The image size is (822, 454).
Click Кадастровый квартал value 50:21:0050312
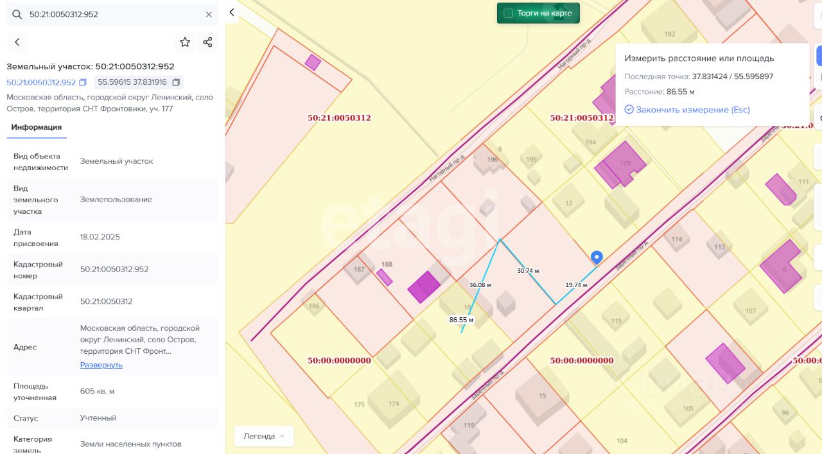point(107,301)
